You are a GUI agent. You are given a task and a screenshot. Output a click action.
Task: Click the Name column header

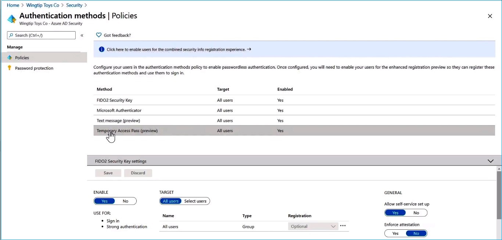click(168, 216)
